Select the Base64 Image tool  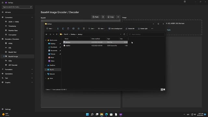pos(17,57)
